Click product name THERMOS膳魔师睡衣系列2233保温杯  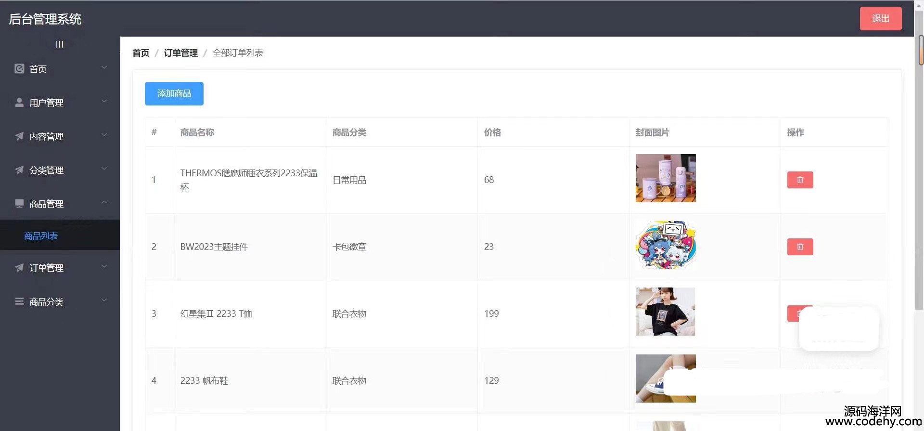(x=249, y=180)
